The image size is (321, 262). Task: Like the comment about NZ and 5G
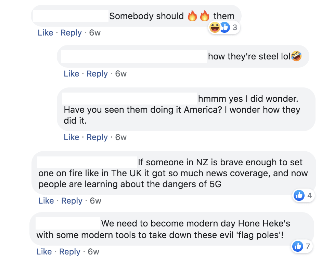point(46,201)
